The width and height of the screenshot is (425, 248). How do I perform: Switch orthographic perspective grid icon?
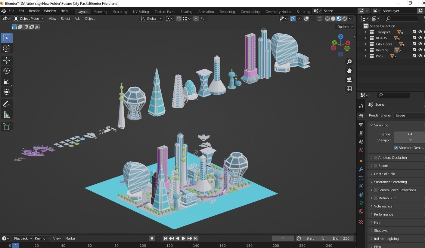[x=349, y=89]
